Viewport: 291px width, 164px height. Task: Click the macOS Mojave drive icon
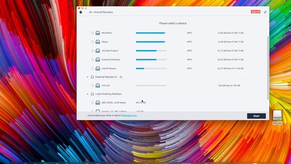tap(98, 68)
